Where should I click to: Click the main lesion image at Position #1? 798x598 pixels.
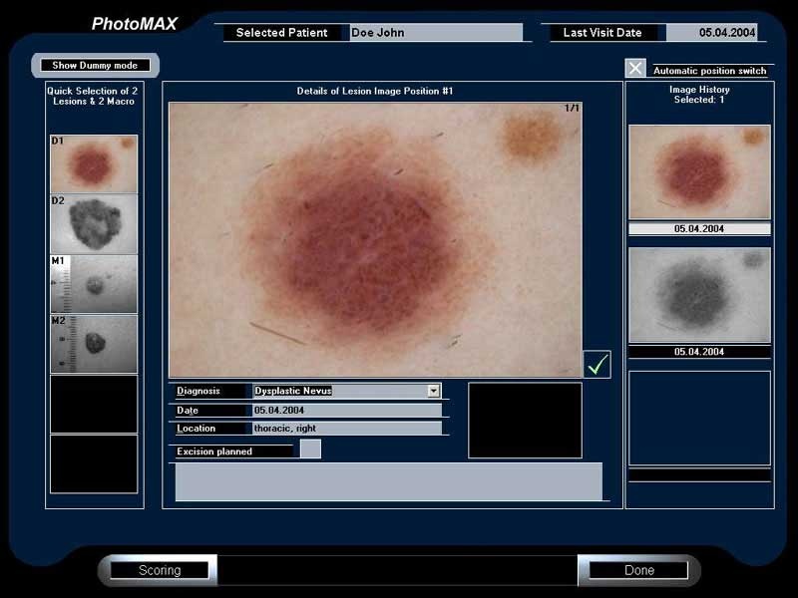374,234
